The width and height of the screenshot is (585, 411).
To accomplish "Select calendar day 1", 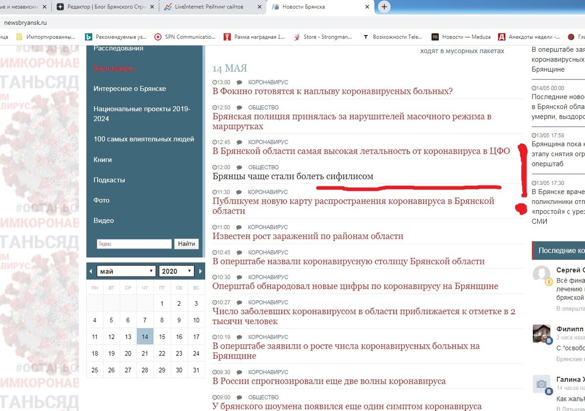I will 162,304.
